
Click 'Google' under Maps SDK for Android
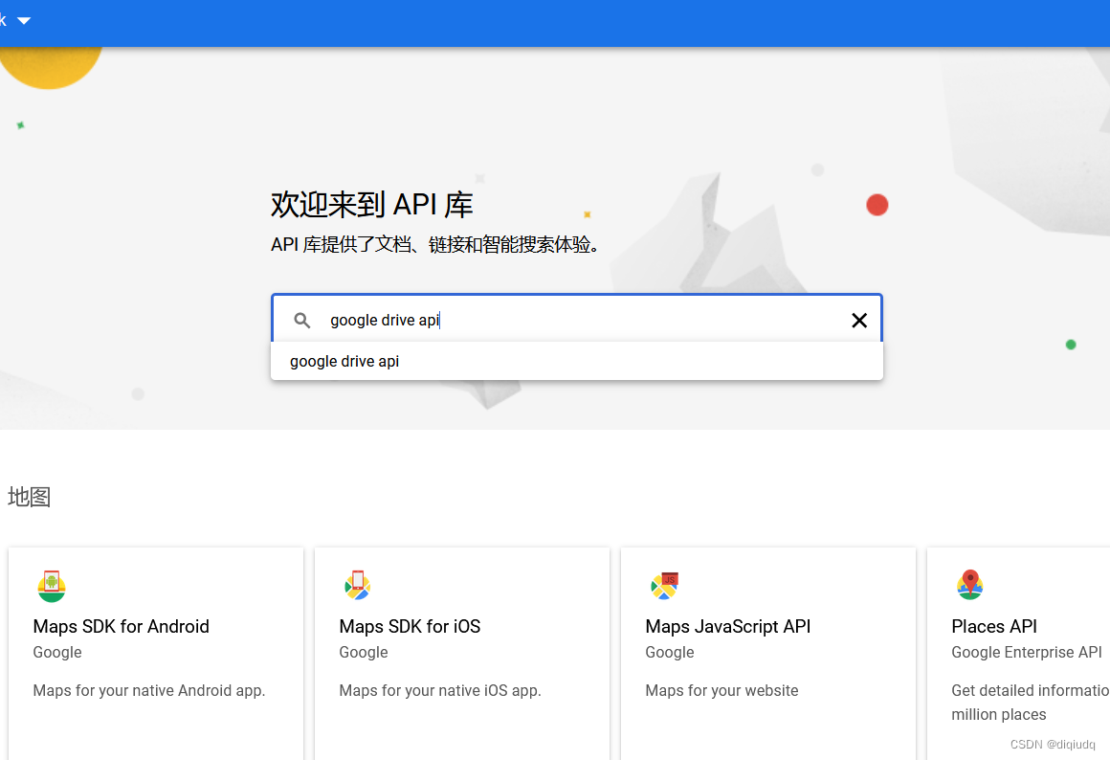pyautogui.click(x=57, y=653)
